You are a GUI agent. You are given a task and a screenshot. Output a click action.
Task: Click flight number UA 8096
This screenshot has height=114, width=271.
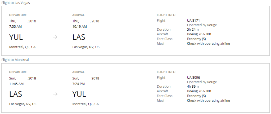[193, 78]
